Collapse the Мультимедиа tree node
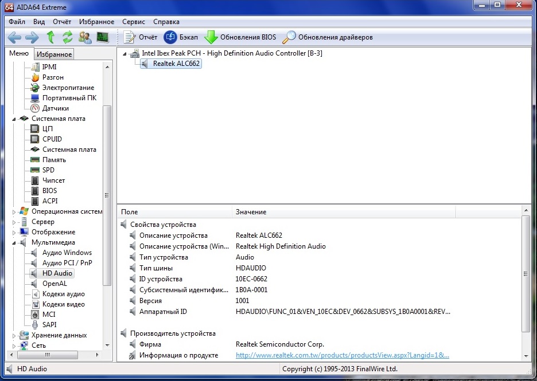 pos(15,242)
